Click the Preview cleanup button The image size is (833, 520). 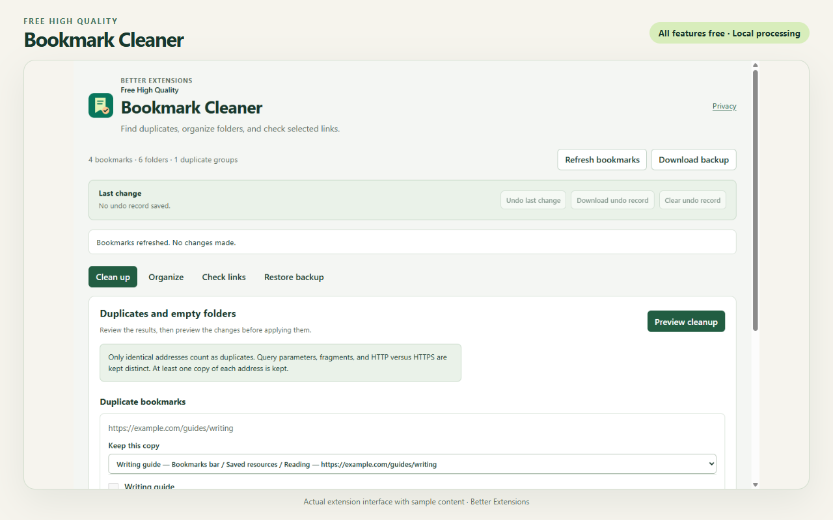point(686,322)
